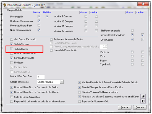Enable Mat. Depos. Facturado checkbox

coord(12,39)
